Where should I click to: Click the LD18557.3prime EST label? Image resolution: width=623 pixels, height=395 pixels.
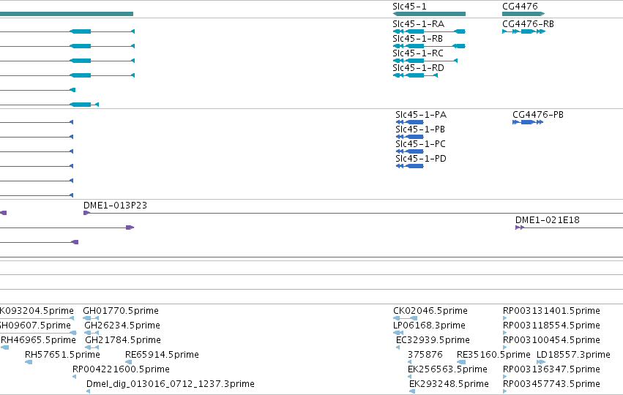click(x=573, y=355)
